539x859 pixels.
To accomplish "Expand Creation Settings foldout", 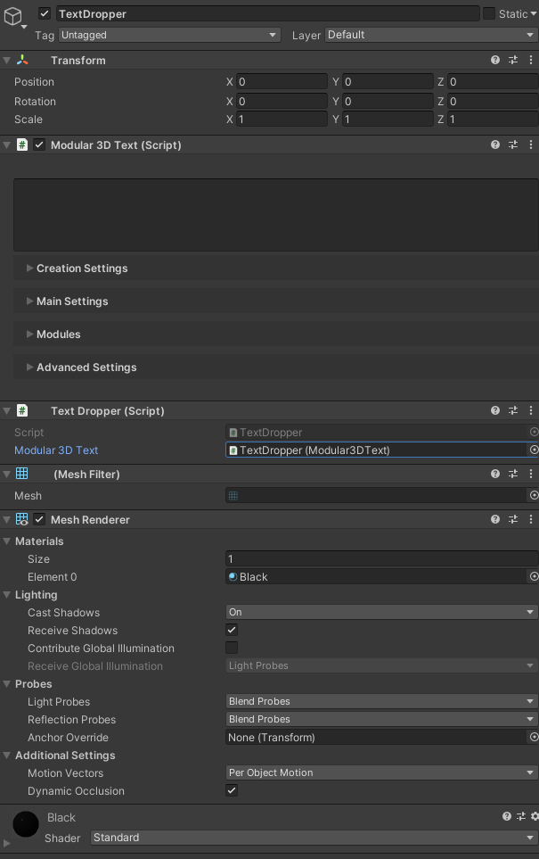I will coord(30,268).
